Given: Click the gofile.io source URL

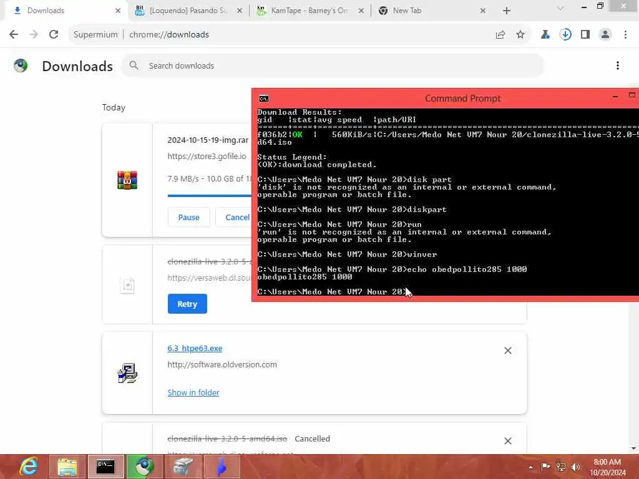Looking at the screenshot, I should (x=207, y=157).
